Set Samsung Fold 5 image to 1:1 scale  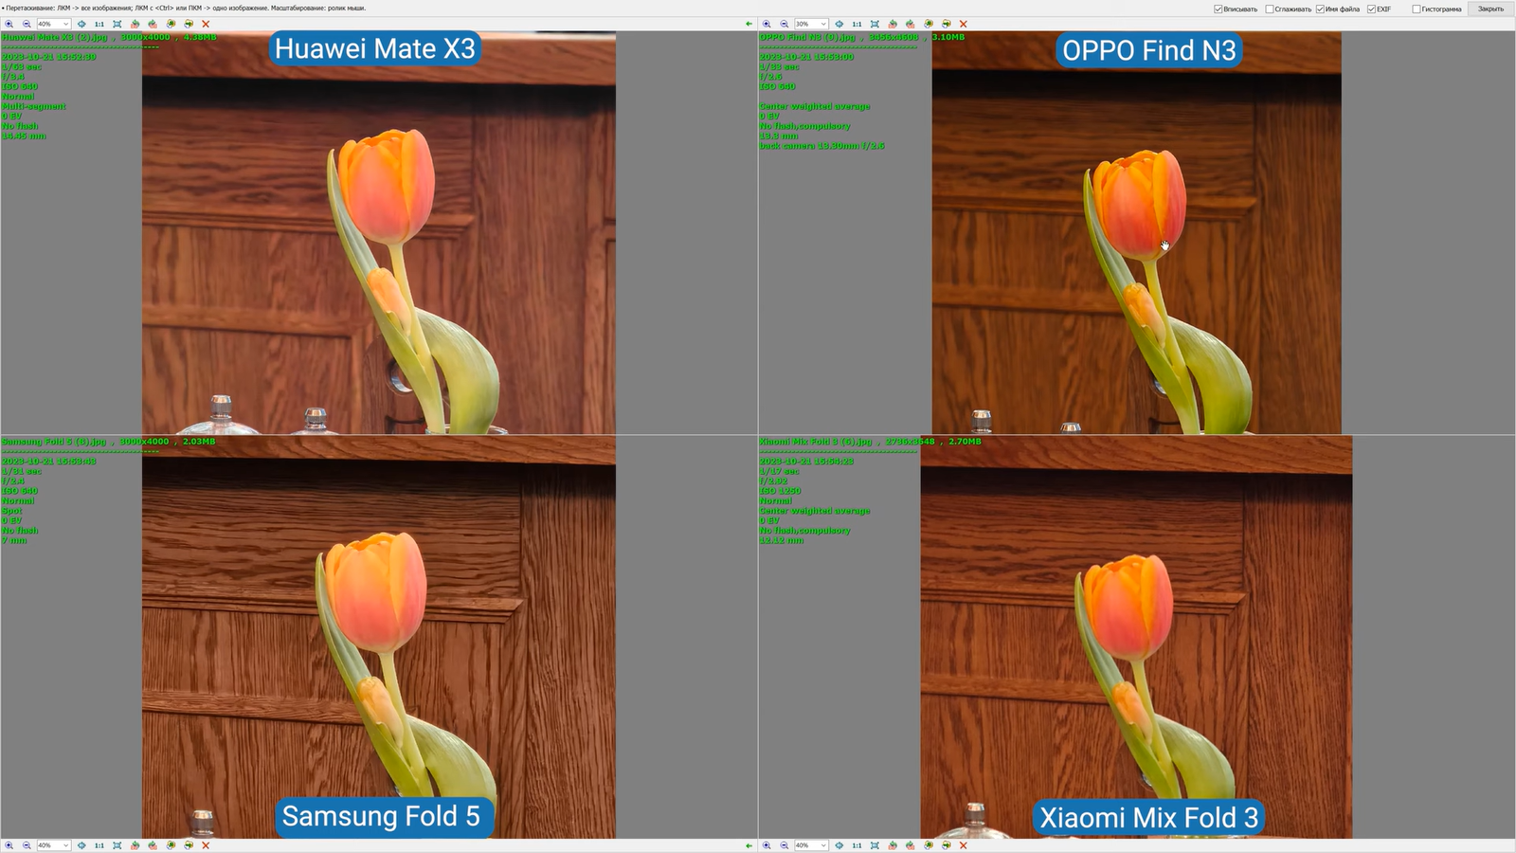tap(99, 845)
